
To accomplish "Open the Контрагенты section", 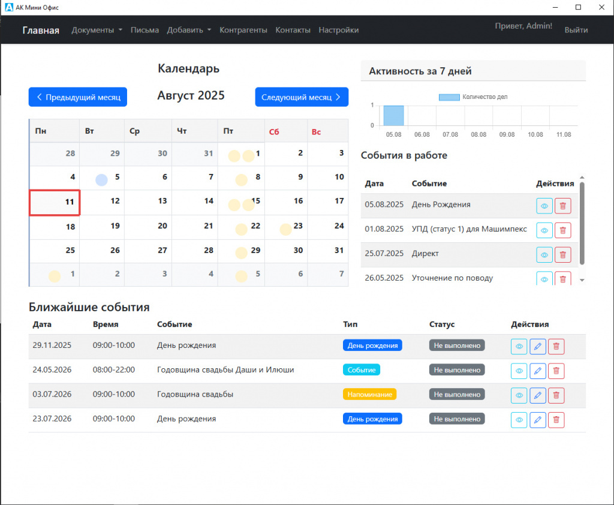I will [243, 30].
